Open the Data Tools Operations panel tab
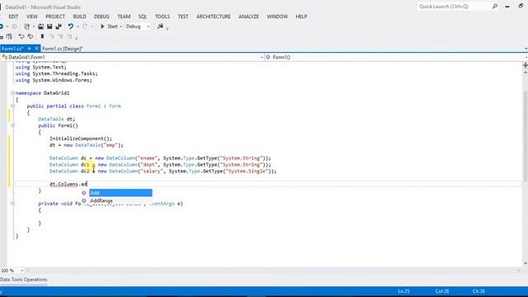The width and height of the screenshot is (528, 297). (24, 280)
